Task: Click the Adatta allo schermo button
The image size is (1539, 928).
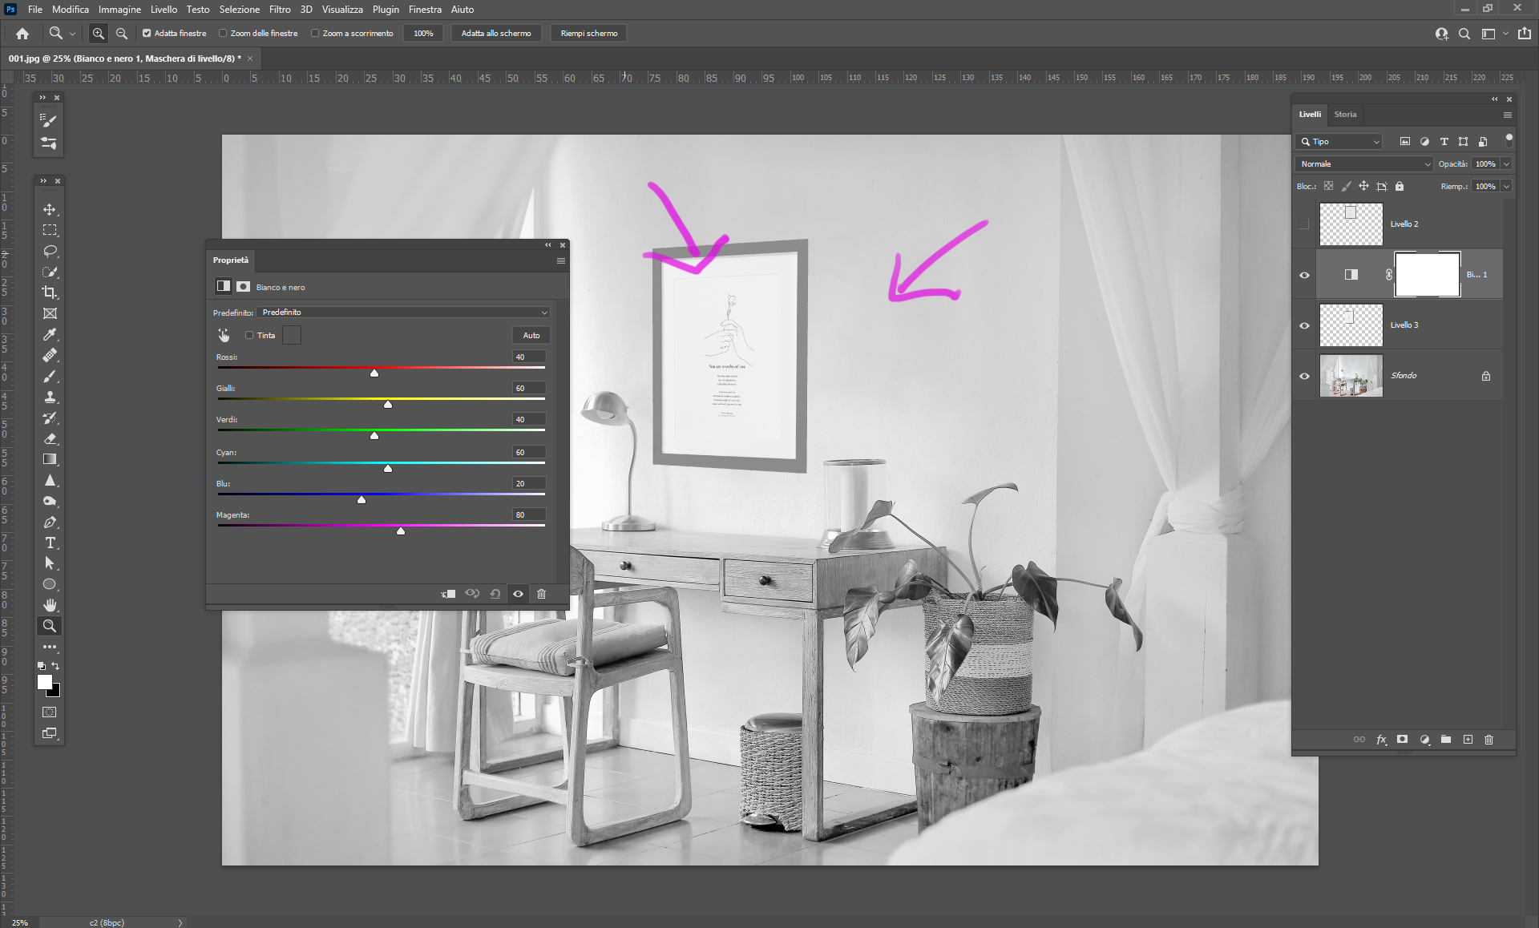Action: (495, 34)
